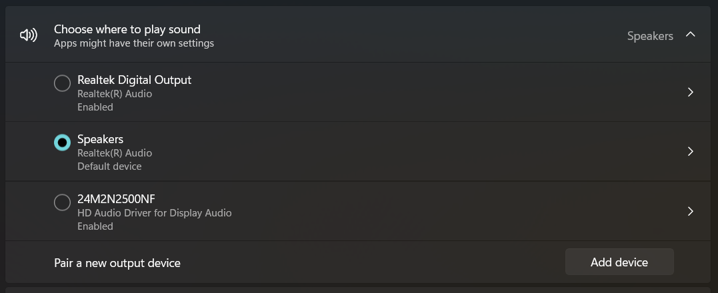Open 24M2N2500NF properties via right chevron
The width and height of the screenshot is (718, 293).
click(x=691, y=211)
